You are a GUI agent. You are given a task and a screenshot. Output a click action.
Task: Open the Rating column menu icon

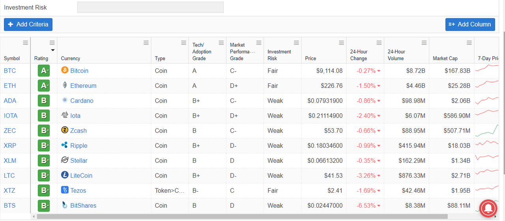[52, 43]
